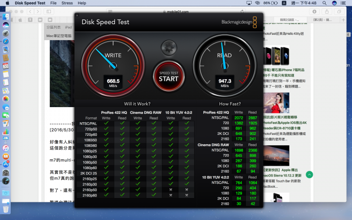Viewport: 352px width, 220px height.
Task: Select the 668.5 MB/s write readout
Action: click(x=113, y=83)
